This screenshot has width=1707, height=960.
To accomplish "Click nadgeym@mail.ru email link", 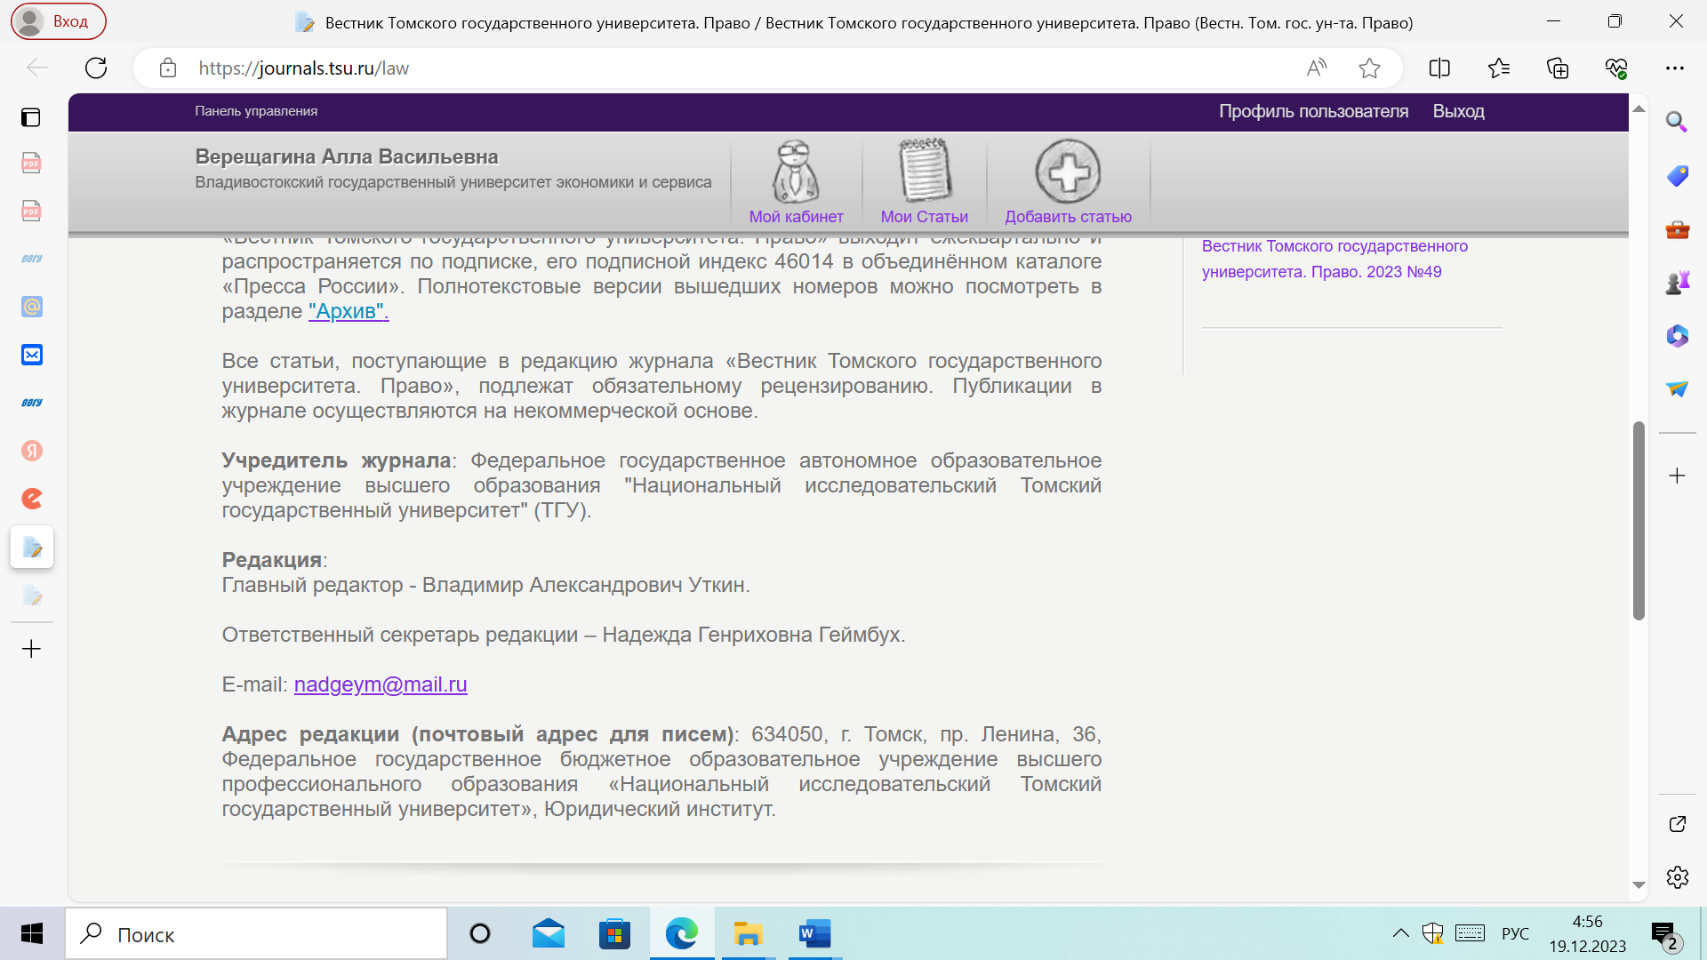I will pos(381,684).
